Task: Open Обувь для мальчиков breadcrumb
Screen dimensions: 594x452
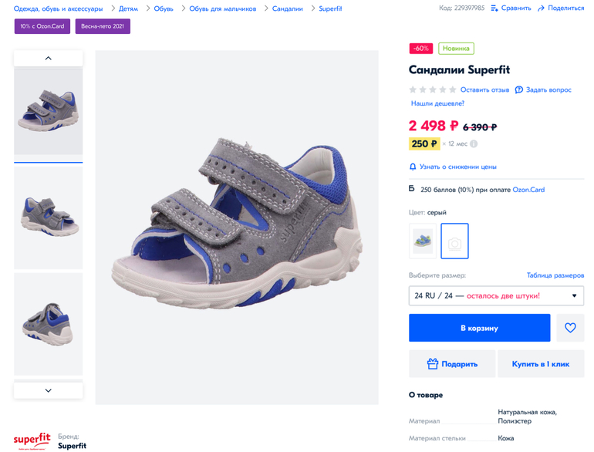Action: 223,8
